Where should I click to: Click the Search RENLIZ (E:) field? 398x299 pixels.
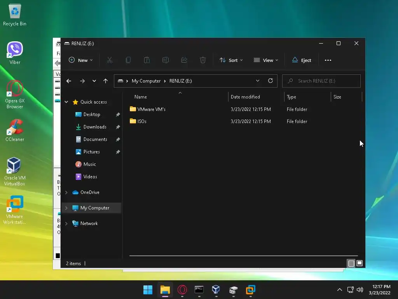tap(321, 81)
